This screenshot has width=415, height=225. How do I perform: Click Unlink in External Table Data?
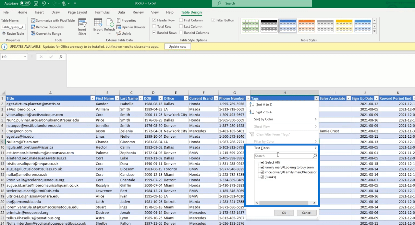(124, 33)
